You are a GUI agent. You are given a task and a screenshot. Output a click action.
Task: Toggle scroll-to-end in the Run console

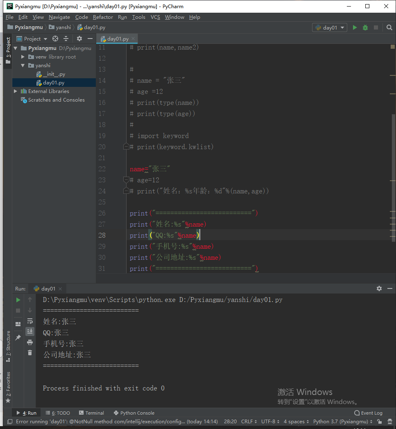tap(29, 331)
